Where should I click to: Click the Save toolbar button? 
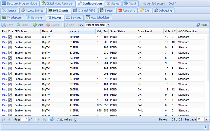pos(8,25)
